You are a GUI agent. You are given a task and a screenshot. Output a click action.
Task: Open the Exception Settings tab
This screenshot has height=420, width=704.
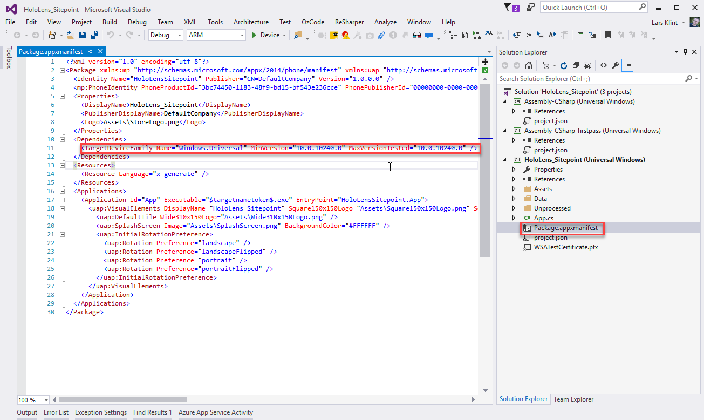click(101, 412)
